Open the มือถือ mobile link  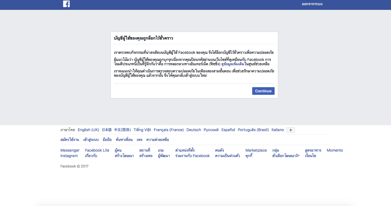[x=107, y=140]
